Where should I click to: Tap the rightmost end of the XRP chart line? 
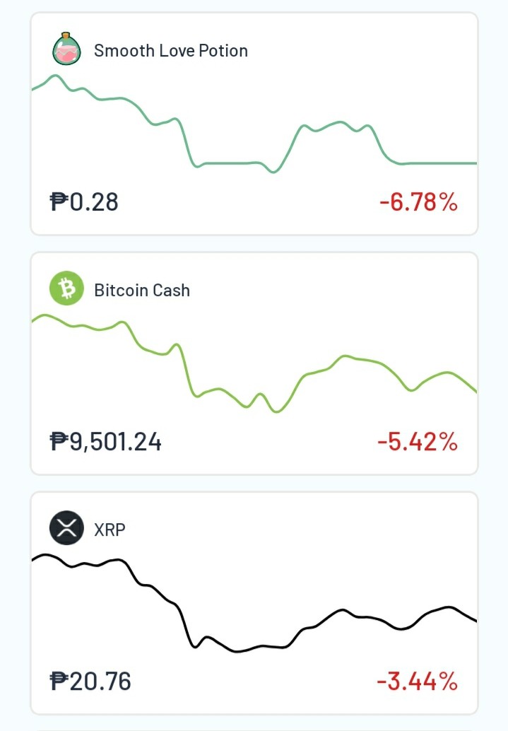(475, 619)
